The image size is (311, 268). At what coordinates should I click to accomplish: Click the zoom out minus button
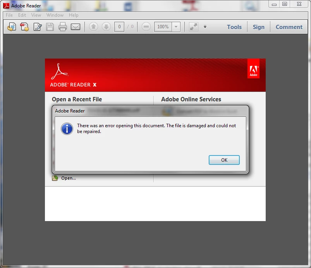(x=146, y=27)
